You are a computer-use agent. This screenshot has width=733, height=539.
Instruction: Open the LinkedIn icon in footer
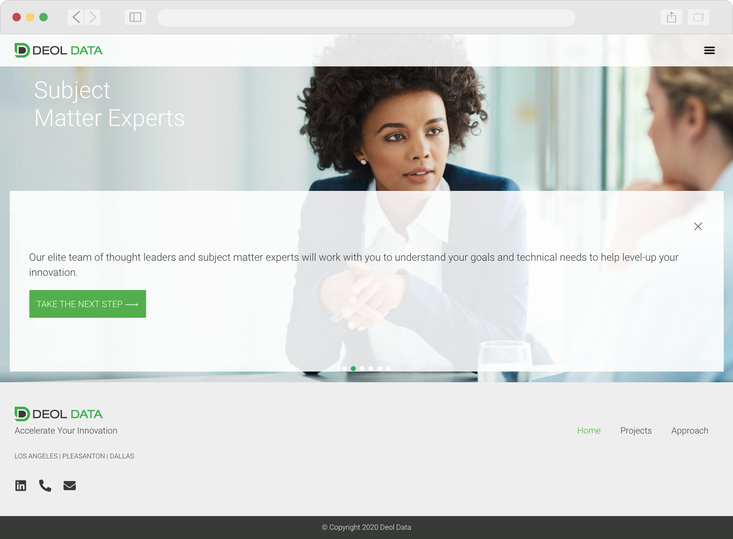click(x=21, y=485)
